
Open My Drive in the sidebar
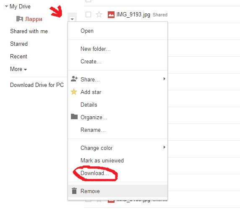click(20, 7)
